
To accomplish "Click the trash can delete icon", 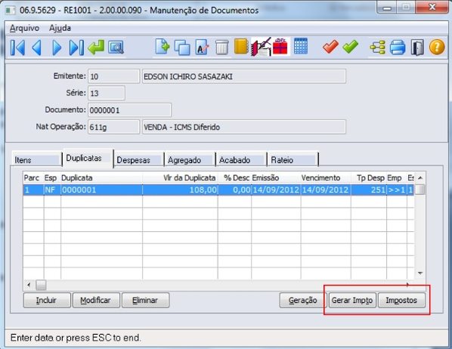I will tap(222, 48).
